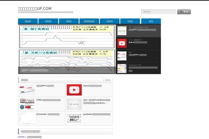This screenshot has width=209, height=139.
Task: Click the small arrow link in the list section header
Action: (107, 80)
